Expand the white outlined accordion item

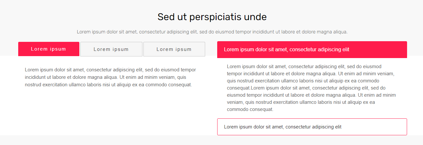[x=312, y=127]
